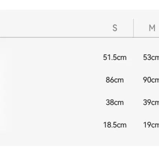Click the white margin above the size table
Viewport: 159px width, 159px height.
coord(79,5)
